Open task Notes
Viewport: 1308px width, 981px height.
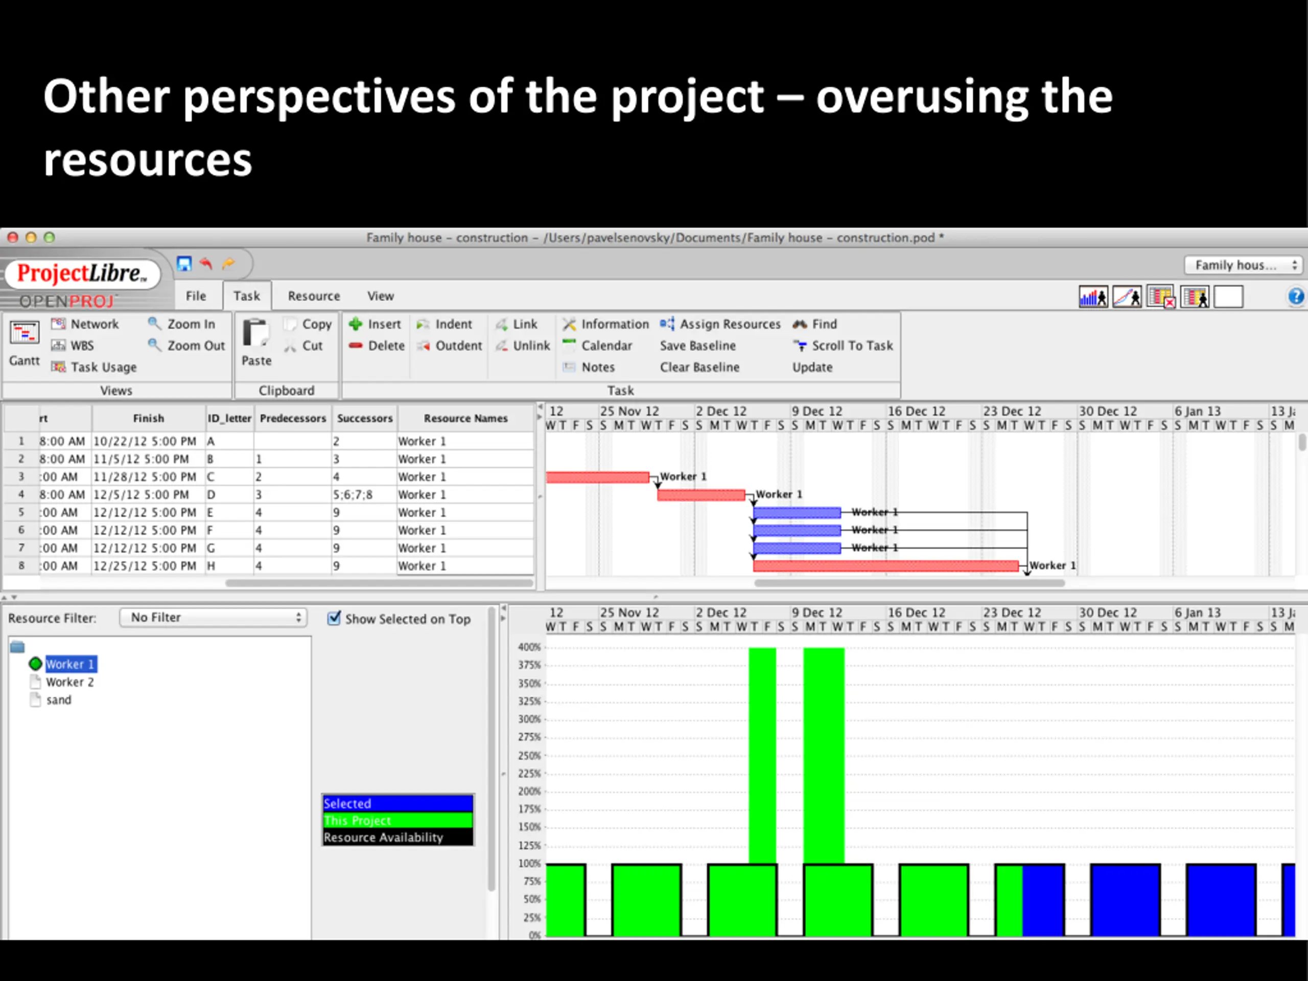point(589,367)
